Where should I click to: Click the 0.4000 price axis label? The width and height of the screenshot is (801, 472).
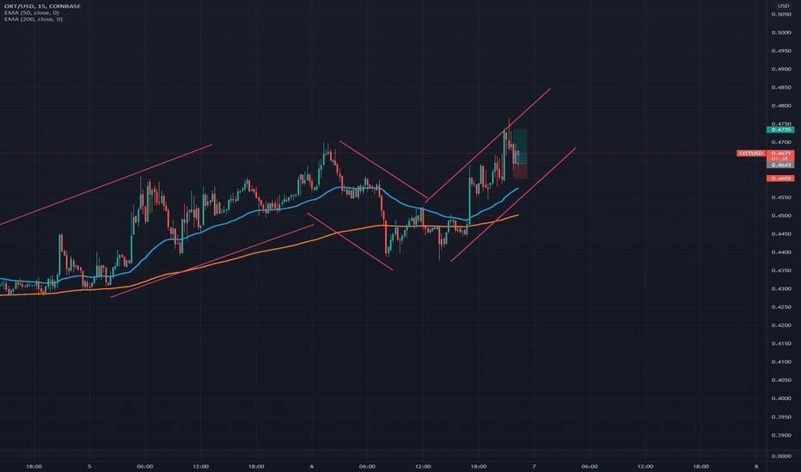(x=781, y=398)
